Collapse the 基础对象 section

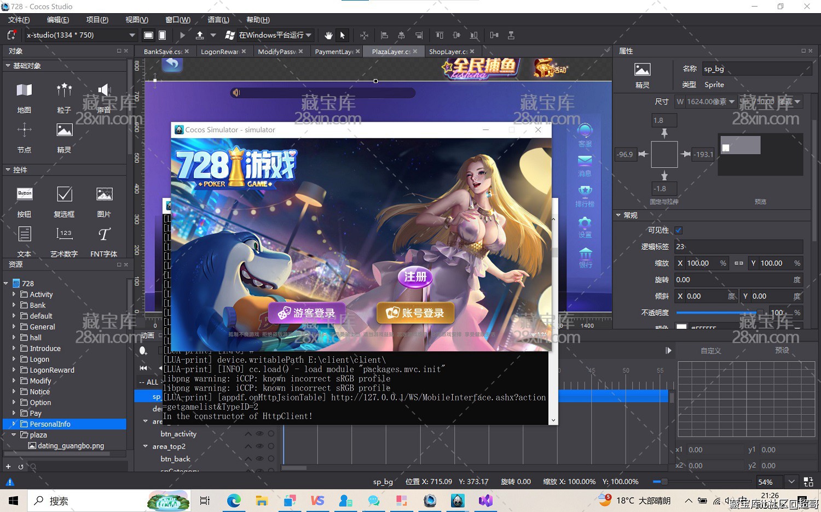(x=8, y=66)
